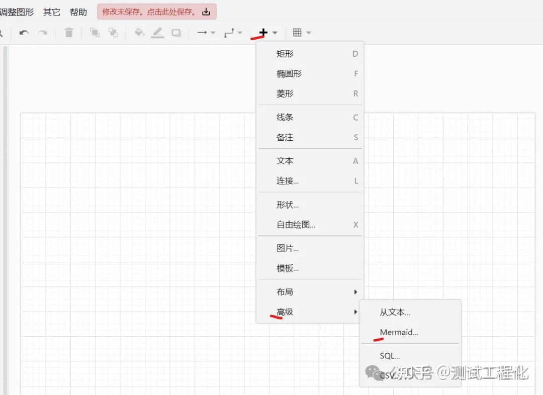Image resolution: width=543 pixels, height=395 pixels.
Task: Expand the 布局 submenu arrow
Action: pos(355,292)
